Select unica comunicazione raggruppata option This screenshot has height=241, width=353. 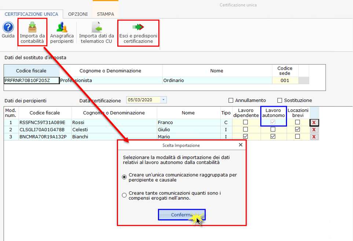click(x=125, y=177)
